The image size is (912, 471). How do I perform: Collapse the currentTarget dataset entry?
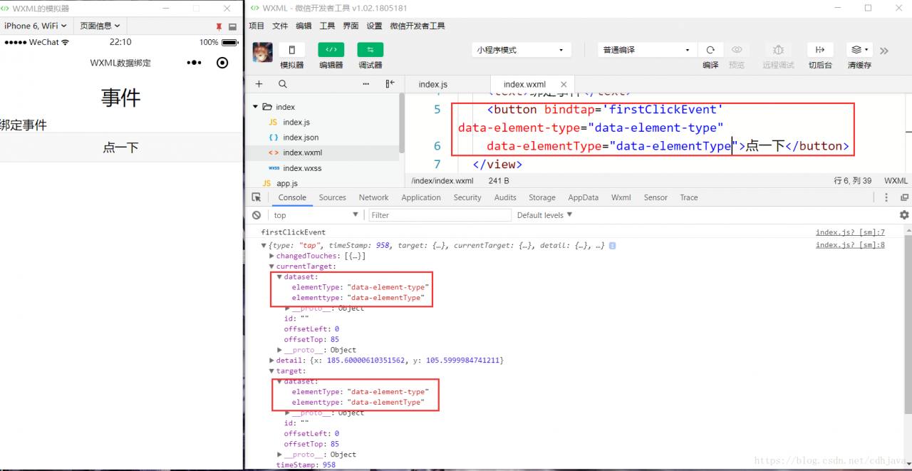pyautogui.click(x=279, y=276)
